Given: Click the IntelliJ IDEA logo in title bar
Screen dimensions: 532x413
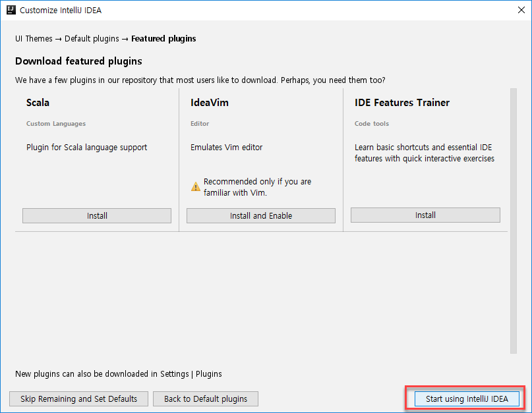Looking at the screenshot, I should point(11,11).
